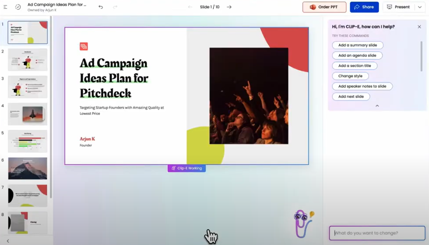
Task: Redo the last undone action
Action: pos(115,7)
